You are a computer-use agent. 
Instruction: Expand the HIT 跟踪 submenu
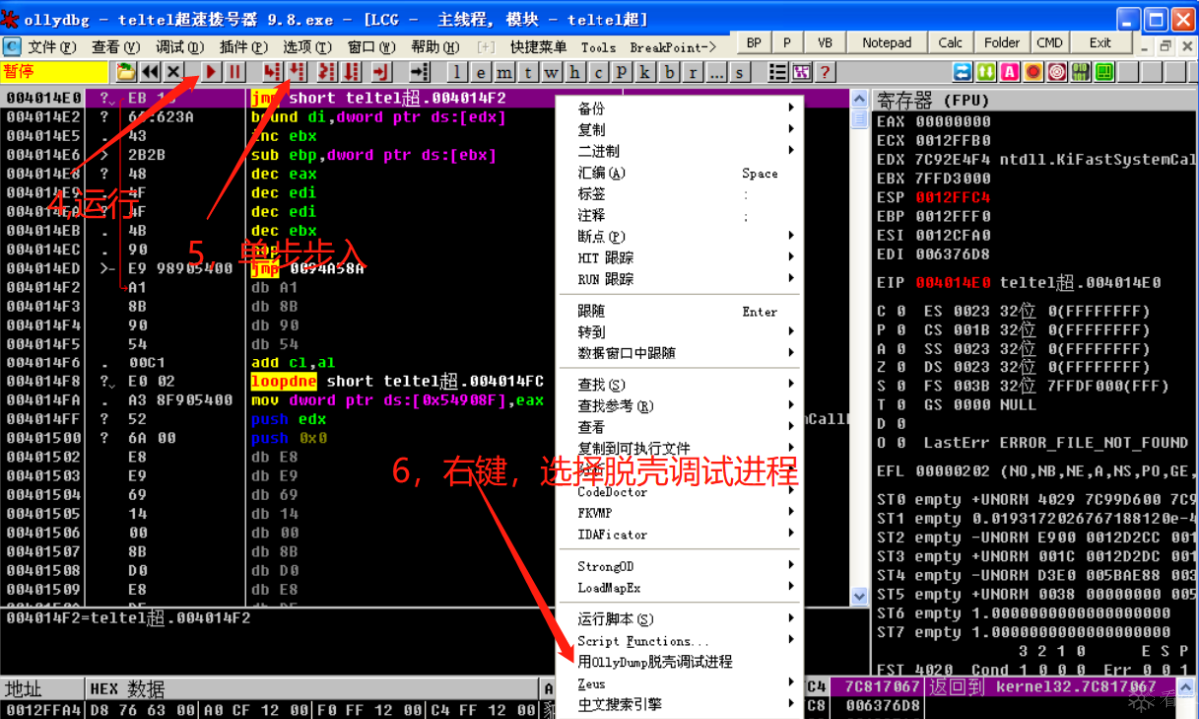coord(679,258)
